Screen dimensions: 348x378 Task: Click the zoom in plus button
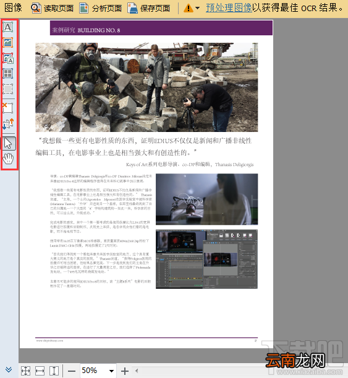[125, 371]
